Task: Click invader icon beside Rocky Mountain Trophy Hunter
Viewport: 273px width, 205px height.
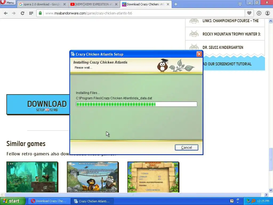Action: (x=194, y=34)
